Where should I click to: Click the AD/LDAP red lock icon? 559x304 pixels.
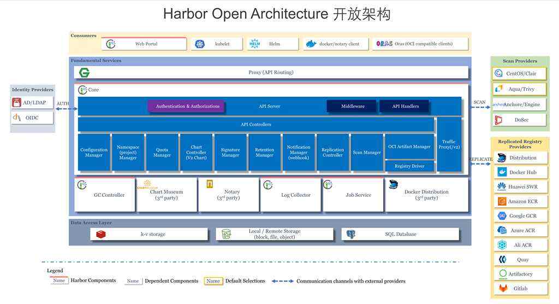pos(17,103)
